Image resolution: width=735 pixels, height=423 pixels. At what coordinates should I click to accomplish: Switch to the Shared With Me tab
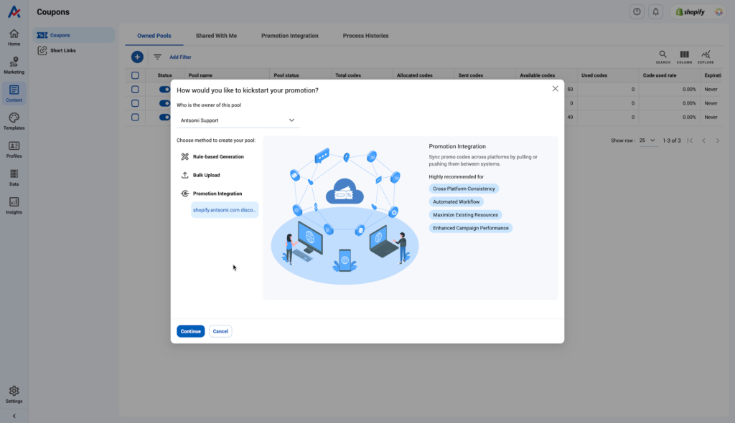coord(216,36)
